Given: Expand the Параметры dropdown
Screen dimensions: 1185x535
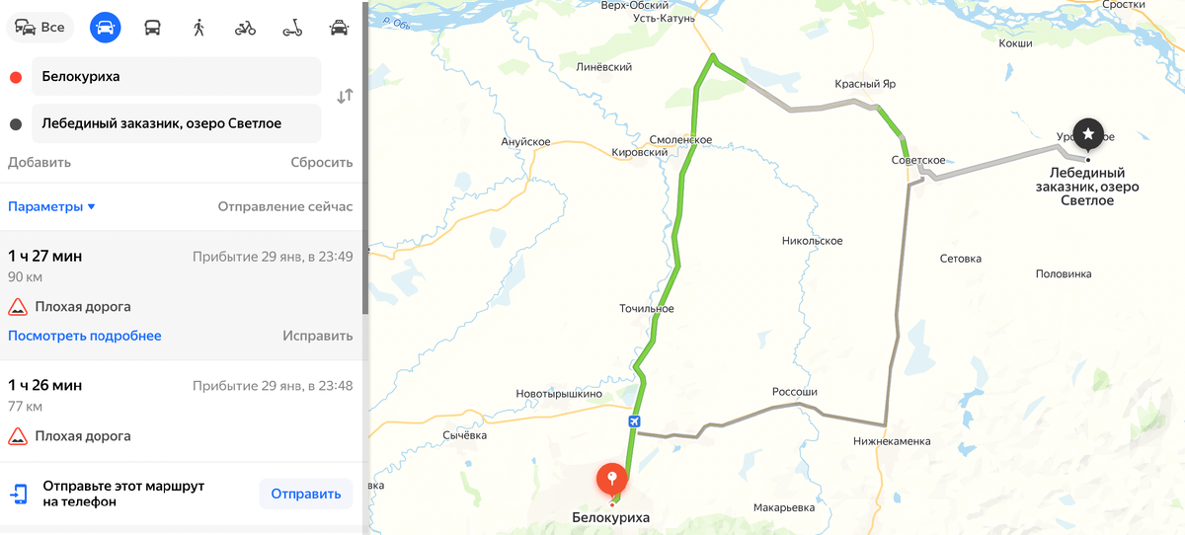Looking at the screenshot, I should click(x=51, y=206).
